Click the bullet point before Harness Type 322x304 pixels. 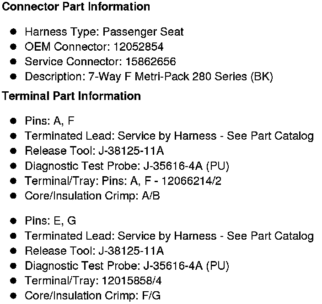click(14, 32)
